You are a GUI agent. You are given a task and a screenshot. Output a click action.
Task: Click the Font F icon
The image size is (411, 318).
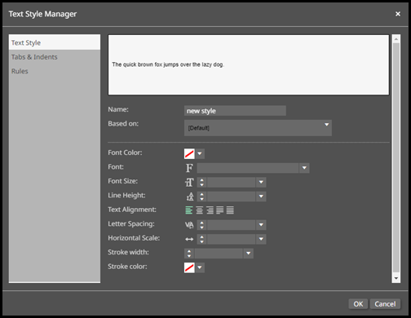(189, 168)
